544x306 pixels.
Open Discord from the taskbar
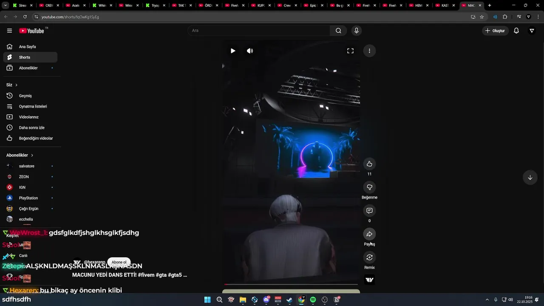click(x=266, y=300)
